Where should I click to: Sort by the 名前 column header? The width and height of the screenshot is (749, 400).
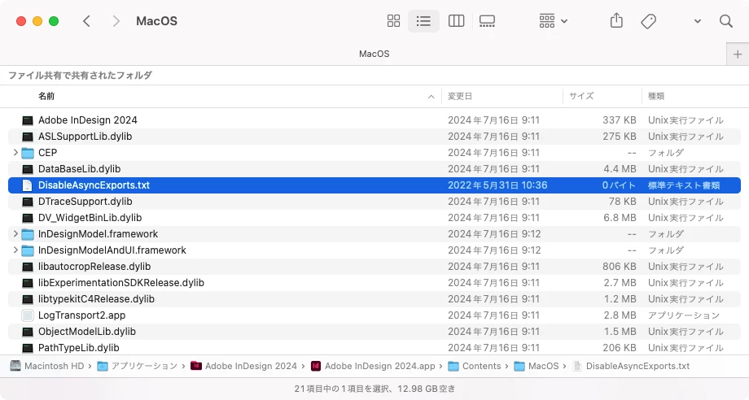[46, 96]
